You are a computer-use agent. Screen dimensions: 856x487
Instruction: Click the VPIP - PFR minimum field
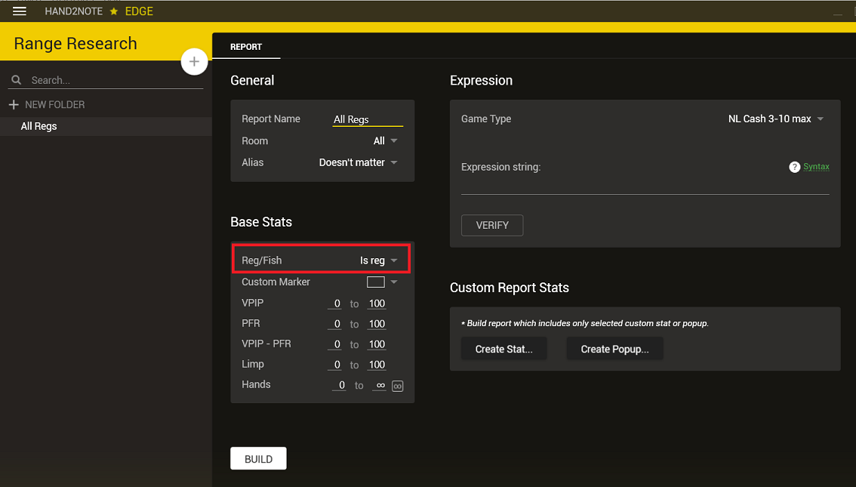tap(334, 344)
